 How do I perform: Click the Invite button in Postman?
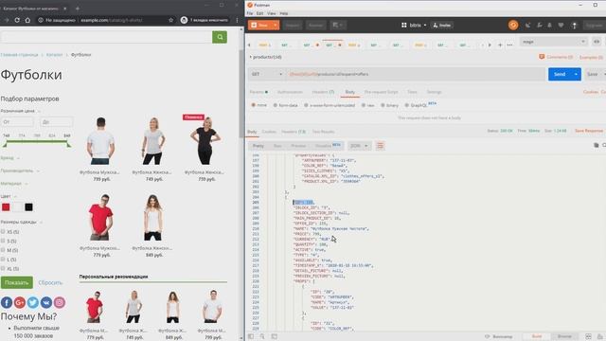(x=442, y=26)
